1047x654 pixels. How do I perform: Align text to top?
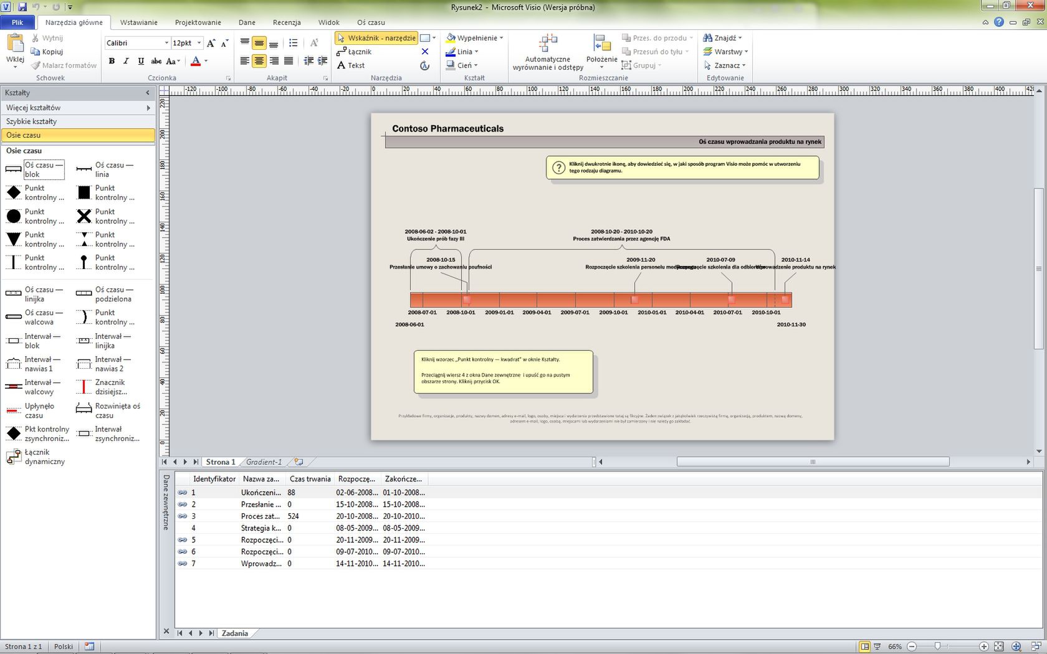click(245, 43)
